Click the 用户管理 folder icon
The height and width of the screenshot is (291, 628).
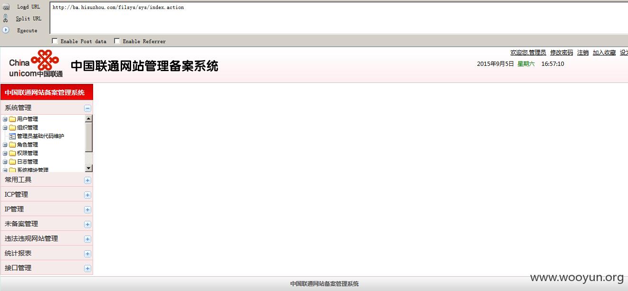12,119
